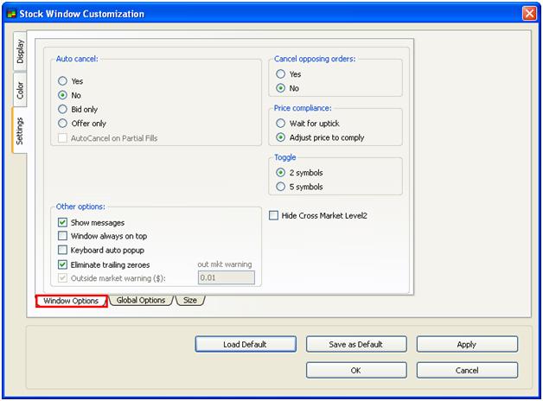Set Cancel opposing orders to Yes
Screen dimensions: 543x401
pos(280,74)
